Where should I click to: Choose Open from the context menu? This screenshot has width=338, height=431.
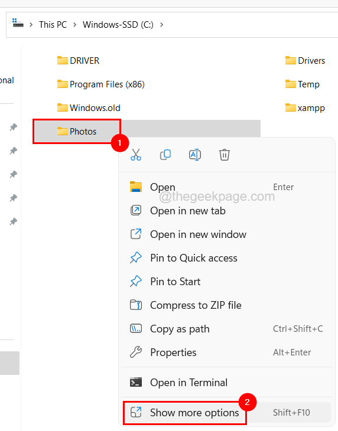[226, 187]
